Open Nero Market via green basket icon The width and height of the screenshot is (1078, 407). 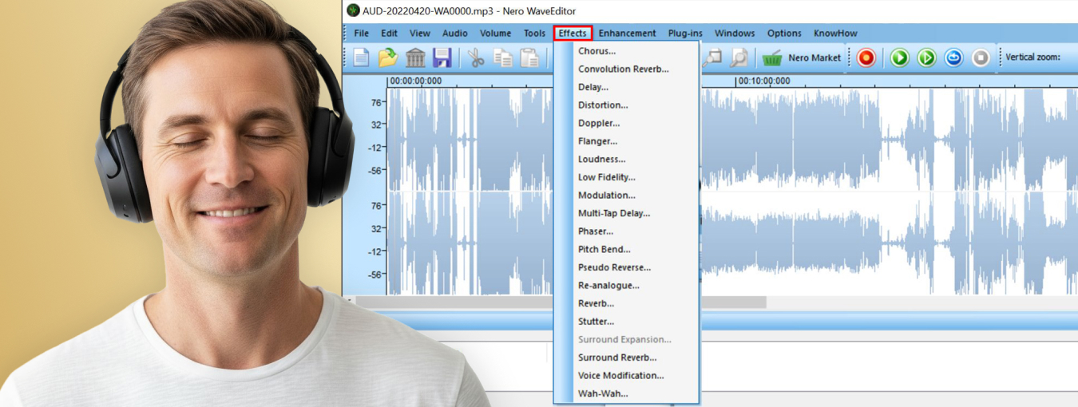coord(771,57)
